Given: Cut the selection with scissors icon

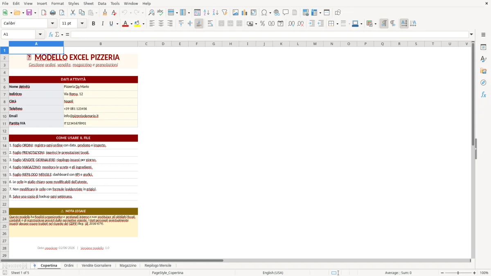Looking at the screenshot, I should [x=73, y=13].
